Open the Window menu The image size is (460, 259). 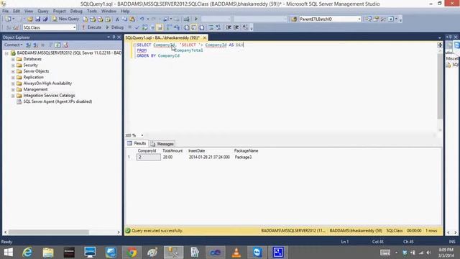(109, 12)
